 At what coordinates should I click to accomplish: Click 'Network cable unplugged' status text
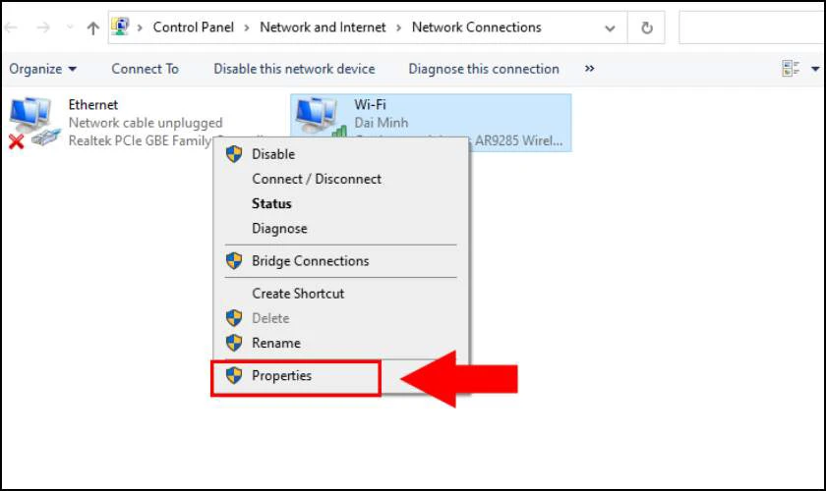pyautogui.click(x=146, y=123)
